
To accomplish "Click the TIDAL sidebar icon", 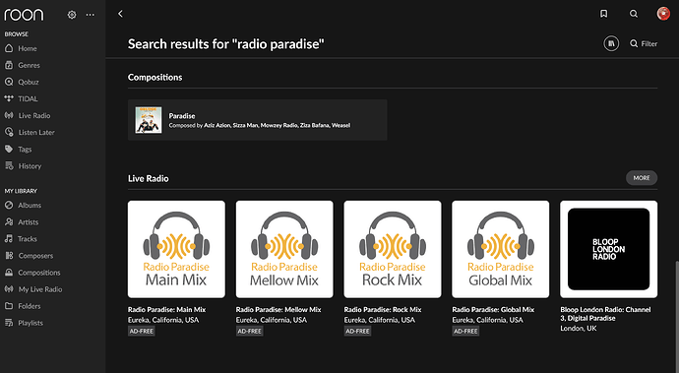I will pos(9,98).
